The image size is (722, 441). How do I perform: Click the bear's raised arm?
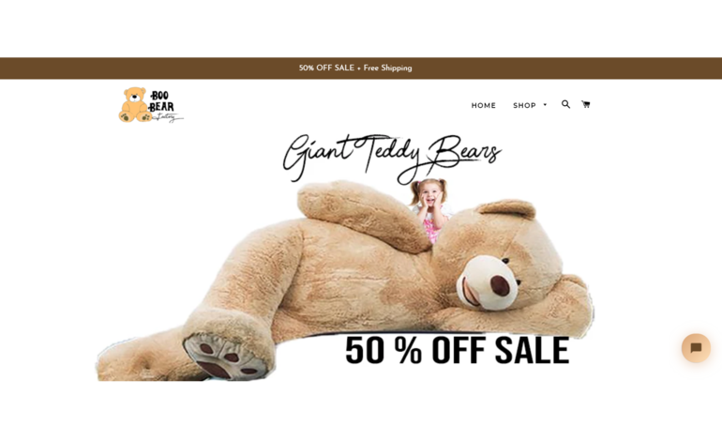tap(364, 214)
